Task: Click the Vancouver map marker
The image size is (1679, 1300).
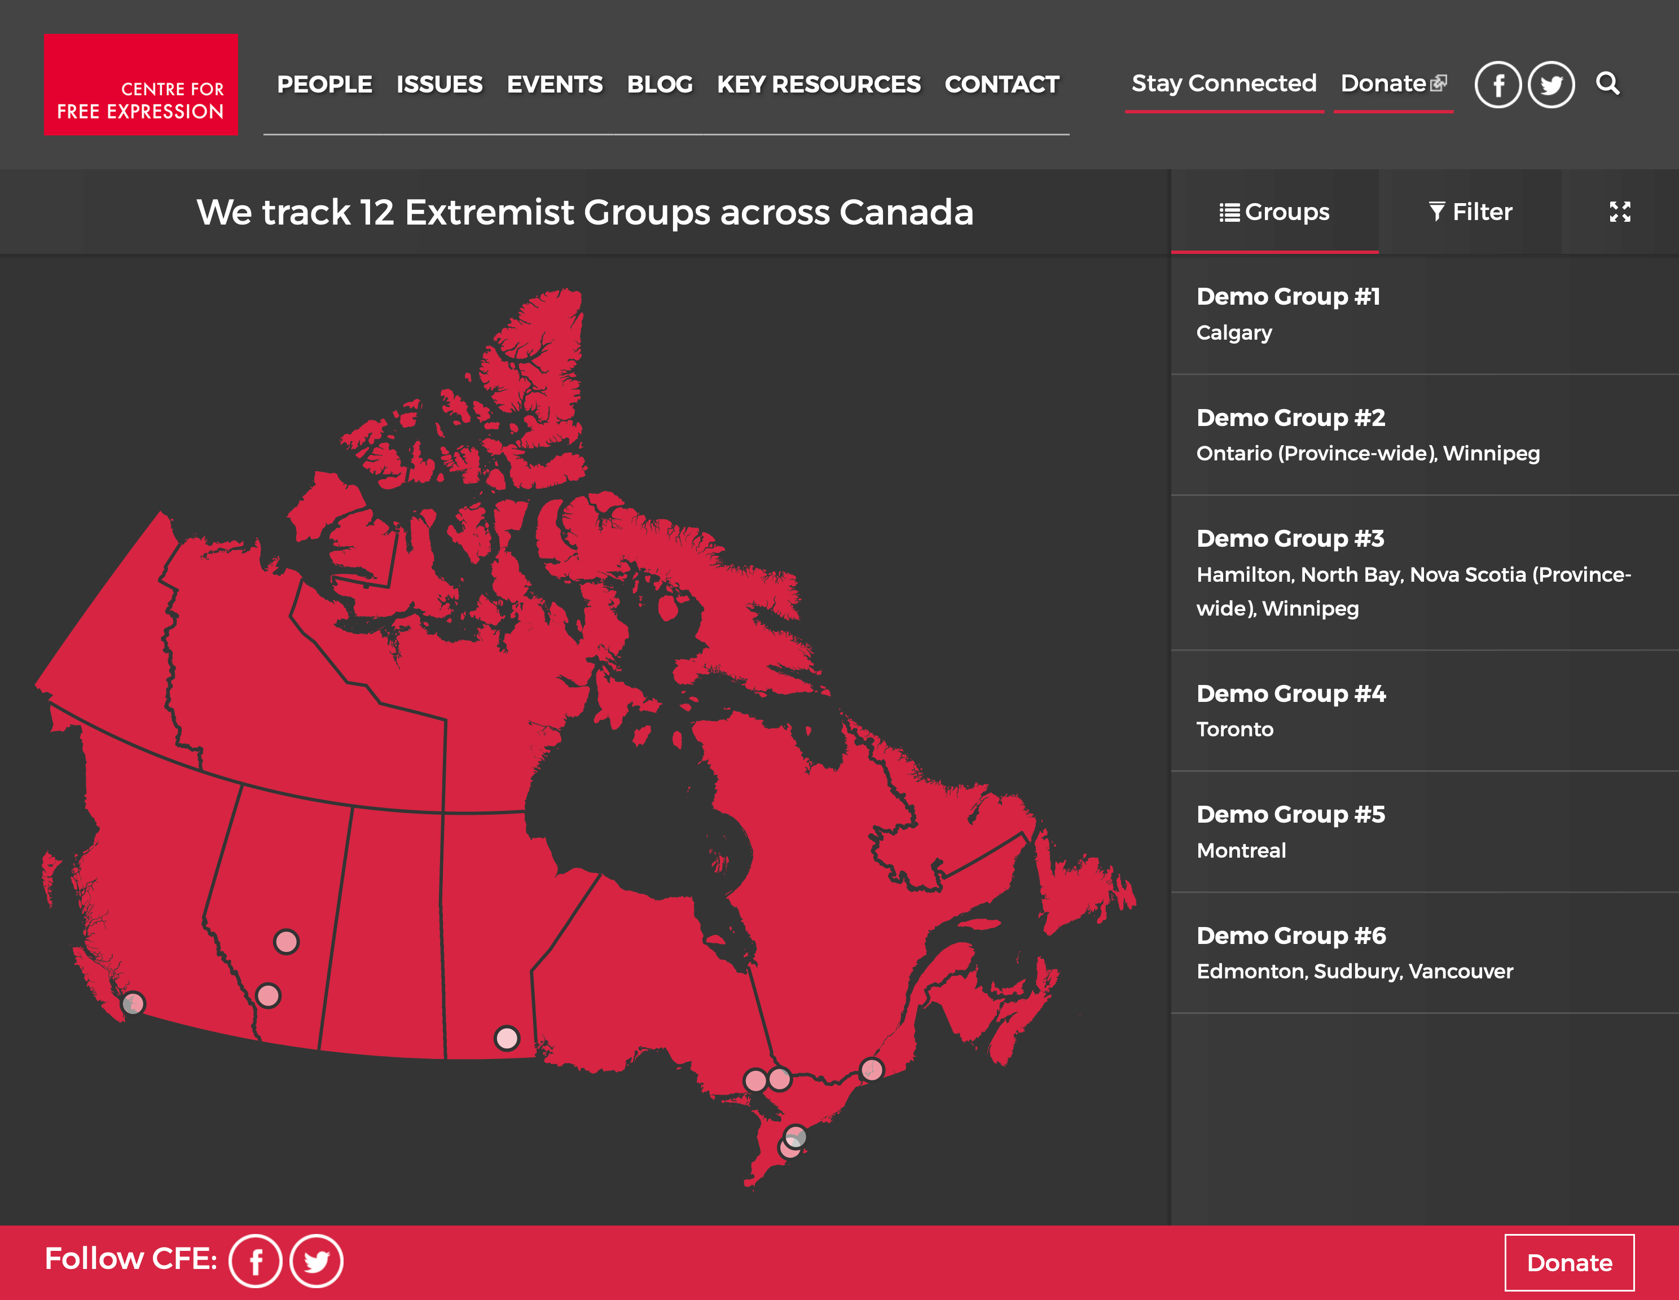Action: tap(133, 1003)
